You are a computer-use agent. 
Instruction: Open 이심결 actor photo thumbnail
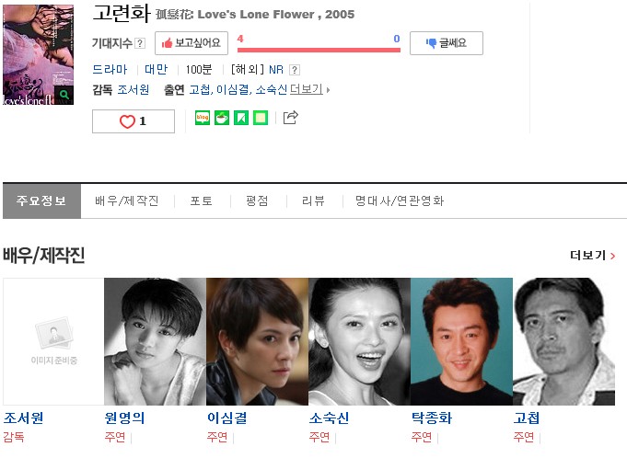(x=257, y=342)
